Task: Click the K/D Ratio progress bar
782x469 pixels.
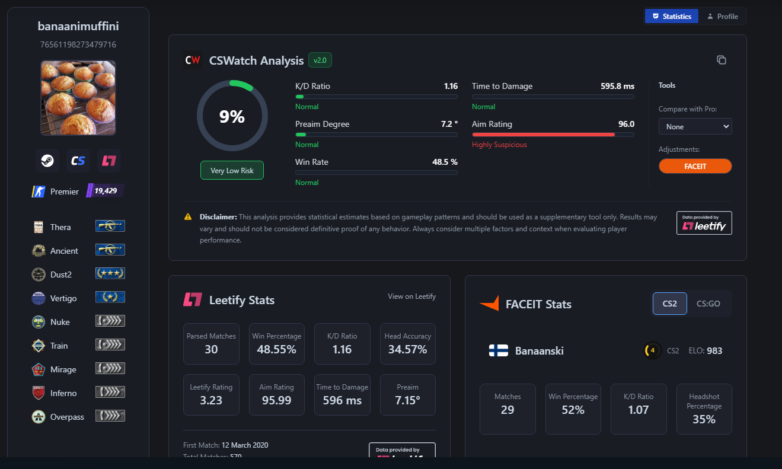Action: 376,97
